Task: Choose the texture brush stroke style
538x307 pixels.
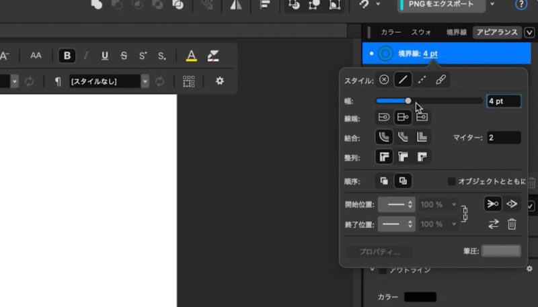Action: point(440,80)
